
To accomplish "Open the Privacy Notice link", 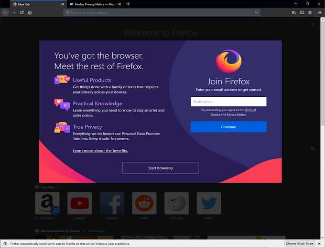I will point(236,114).
